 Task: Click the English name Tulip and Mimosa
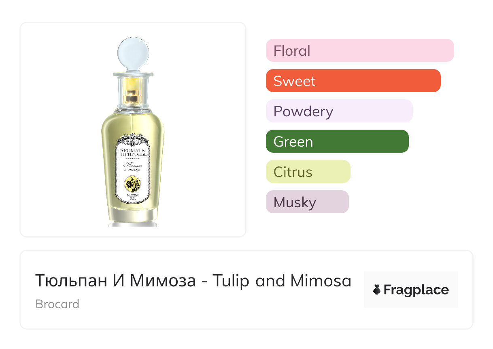[x=282, y=281]
